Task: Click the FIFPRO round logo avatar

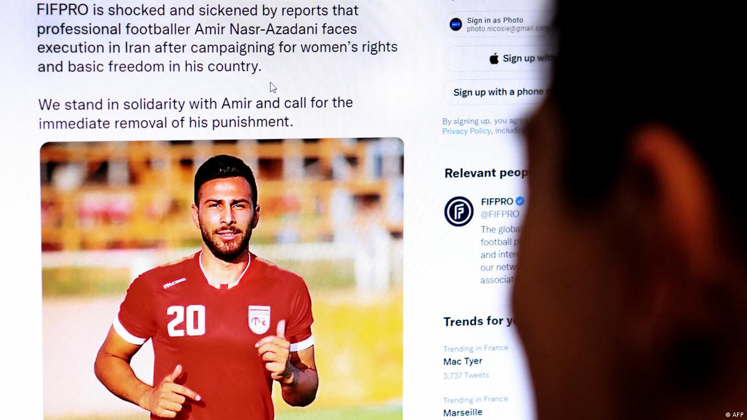Action: [x=459, y=211]
